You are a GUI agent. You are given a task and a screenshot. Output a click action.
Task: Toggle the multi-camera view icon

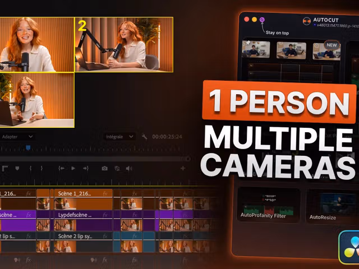(x=117, y=168)
